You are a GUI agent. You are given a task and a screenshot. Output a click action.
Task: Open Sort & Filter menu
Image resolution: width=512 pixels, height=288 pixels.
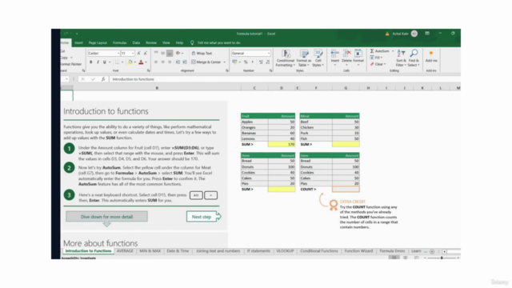point(401,58)
